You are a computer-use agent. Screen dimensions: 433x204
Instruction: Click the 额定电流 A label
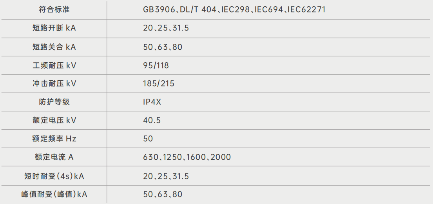(x=54, y=157)
